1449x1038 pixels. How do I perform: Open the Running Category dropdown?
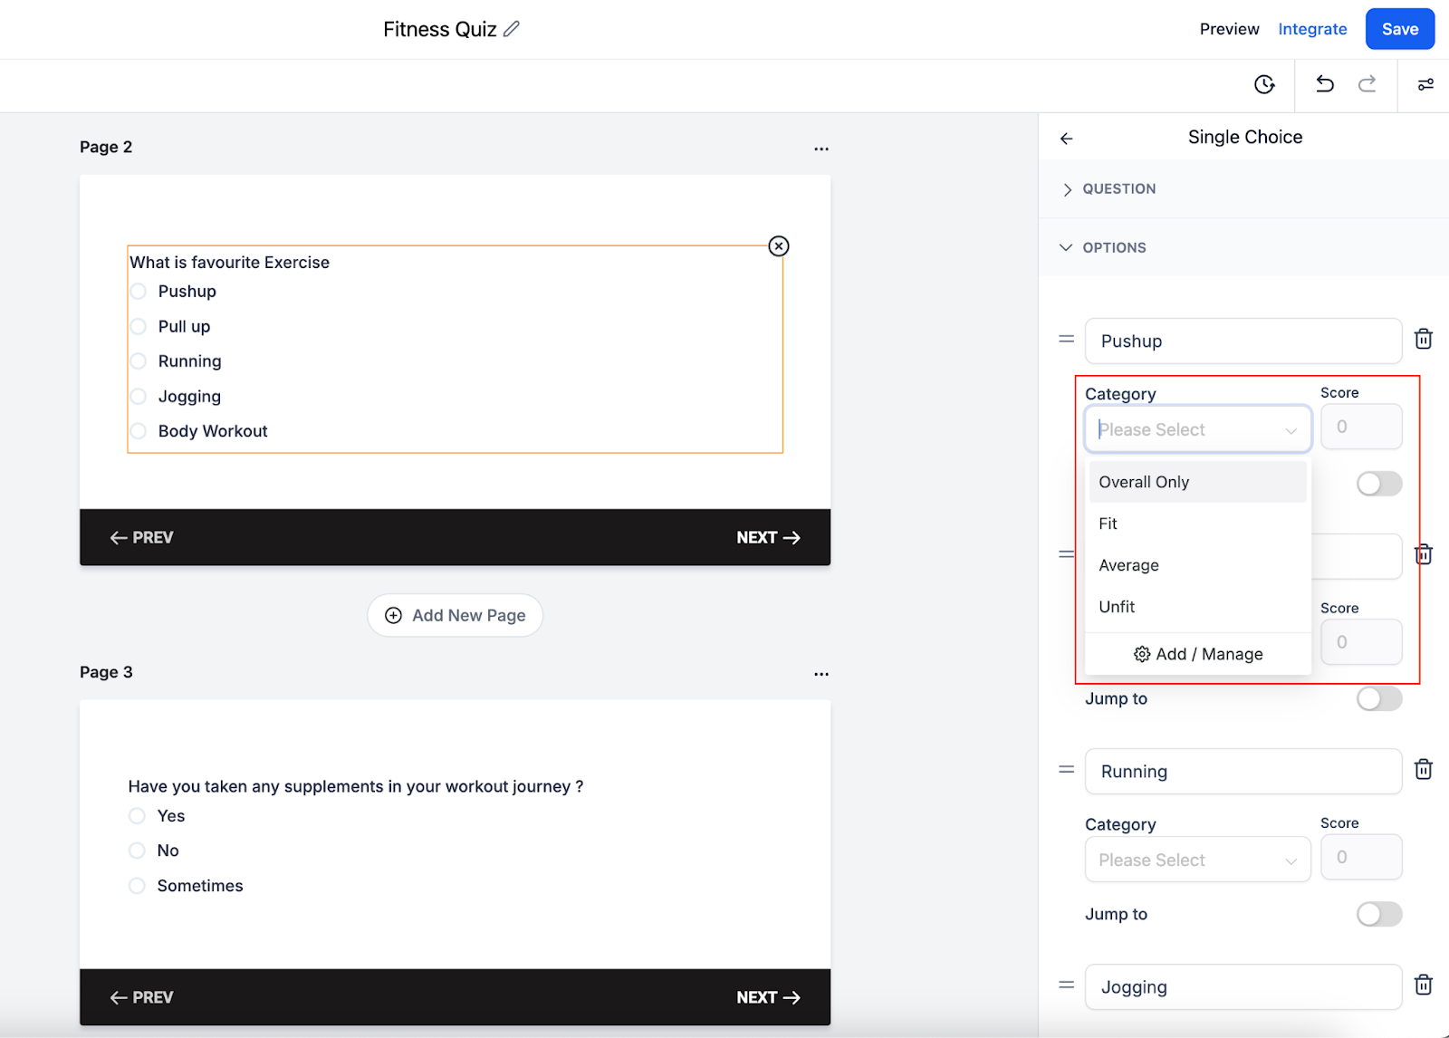coord(1198,860)
